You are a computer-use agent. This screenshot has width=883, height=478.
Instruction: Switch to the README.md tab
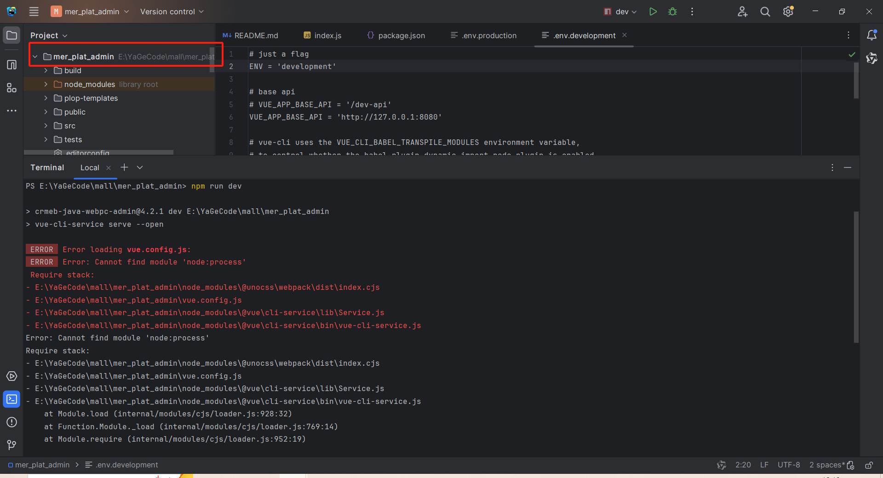[x=251, y=35]
